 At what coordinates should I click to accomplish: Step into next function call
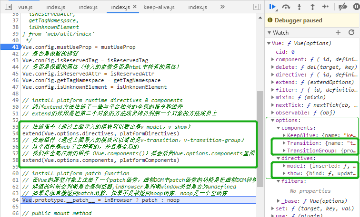tap(299, 7)
